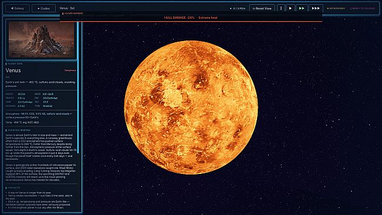Set triple fast-forward speed
This screenshot has width=382, height=215.
(316, 8)
